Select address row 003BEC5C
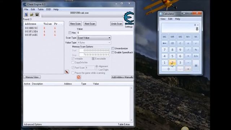231x130 pixels. click(x=44, y=28)
